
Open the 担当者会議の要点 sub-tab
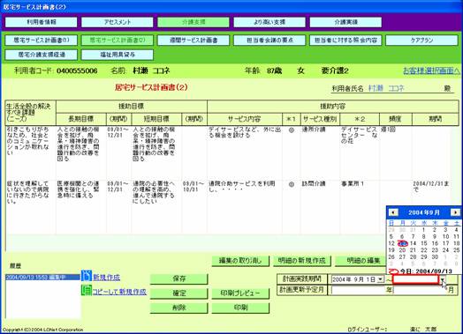click(269, 41)
